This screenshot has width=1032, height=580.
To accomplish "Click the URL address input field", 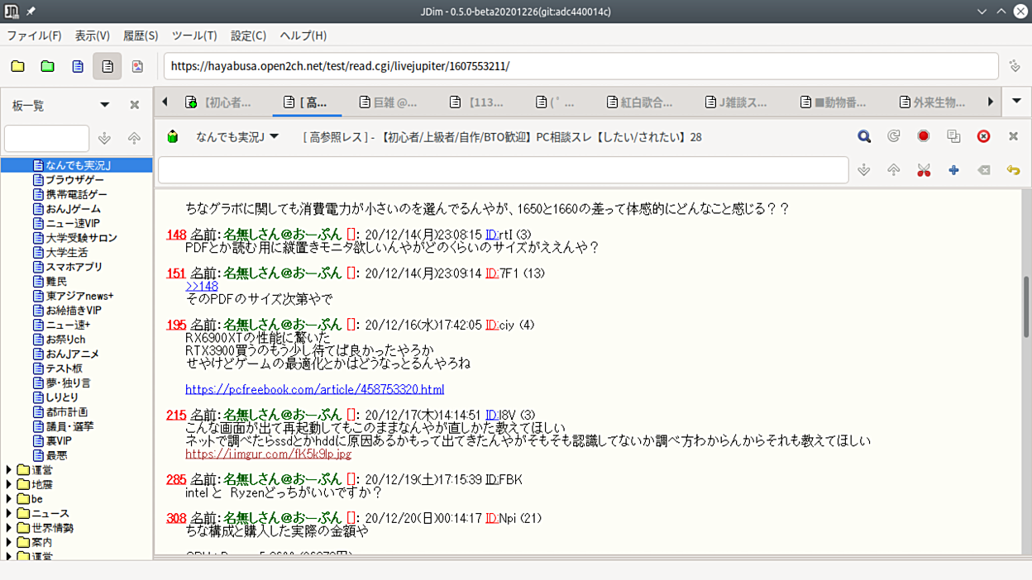I will (x=580, y=66).
